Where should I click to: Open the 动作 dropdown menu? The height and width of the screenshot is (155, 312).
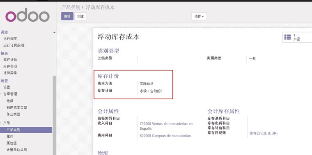click(x=199, y=16)
